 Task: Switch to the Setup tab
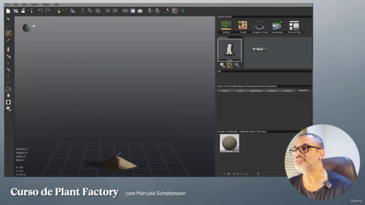point(225,91)
